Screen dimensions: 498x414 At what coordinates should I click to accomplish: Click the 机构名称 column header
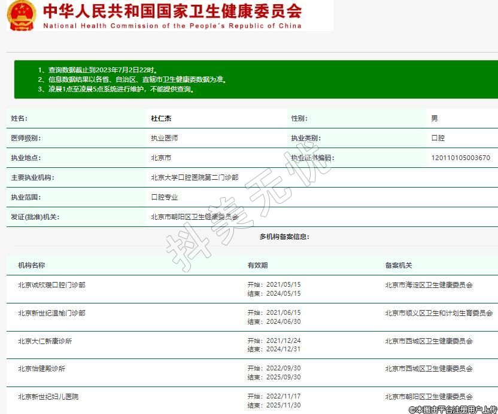31,265
